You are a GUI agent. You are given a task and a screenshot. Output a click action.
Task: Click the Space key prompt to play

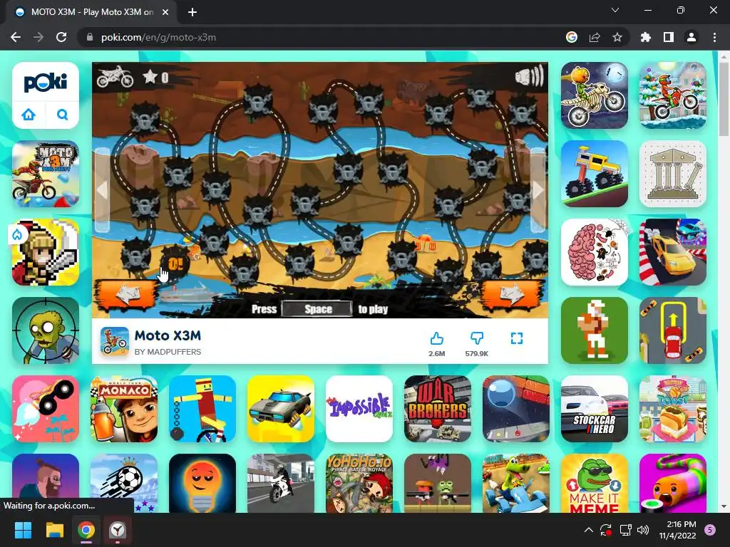[317, 309]
